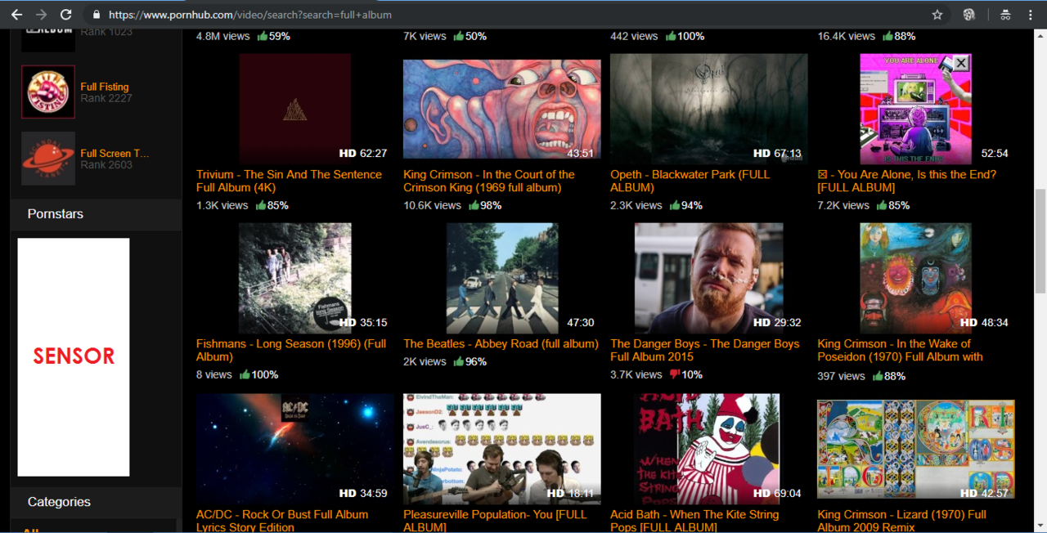Click the 47:30 duration on Abbey Road thumbnail
Viewport: 1047px width, 533px height.
point(581,322)
